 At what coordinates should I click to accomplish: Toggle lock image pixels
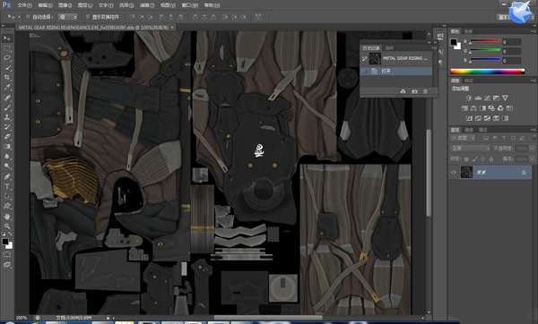point(475,159)
